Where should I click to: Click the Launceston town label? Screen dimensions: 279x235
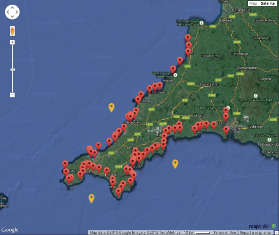point(209,84)
